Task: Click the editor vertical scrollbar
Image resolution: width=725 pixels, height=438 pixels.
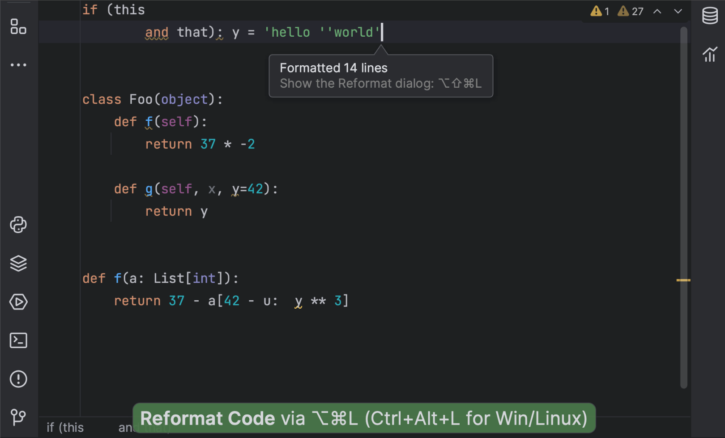Action: tap(683, 179)
